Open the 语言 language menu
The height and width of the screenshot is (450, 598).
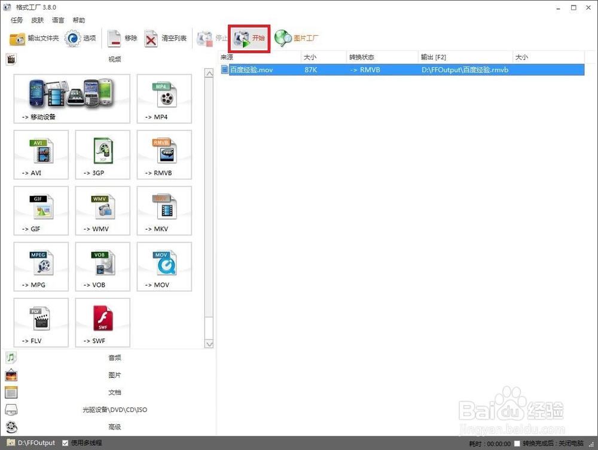pos(58,20)
